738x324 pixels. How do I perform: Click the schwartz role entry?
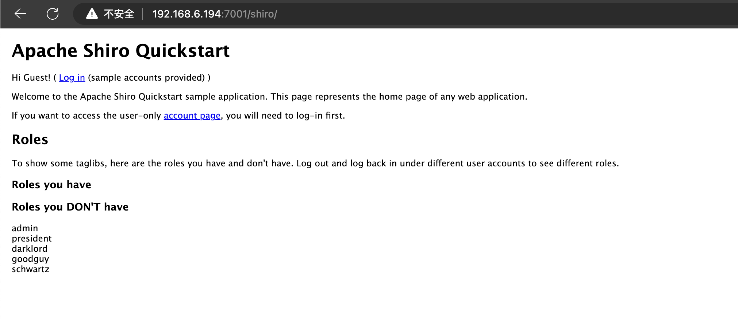[30, 269]
